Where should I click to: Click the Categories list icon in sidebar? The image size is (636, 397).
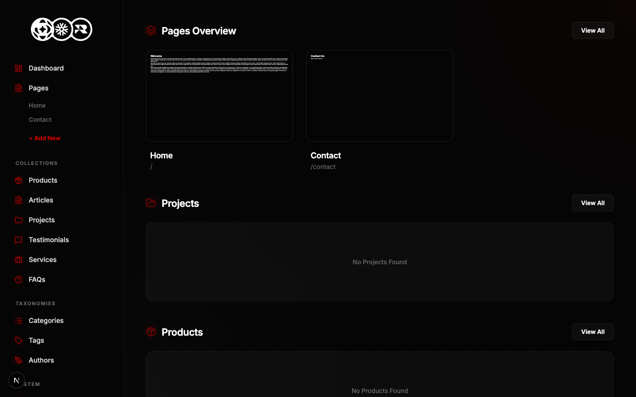pos(19,321)
